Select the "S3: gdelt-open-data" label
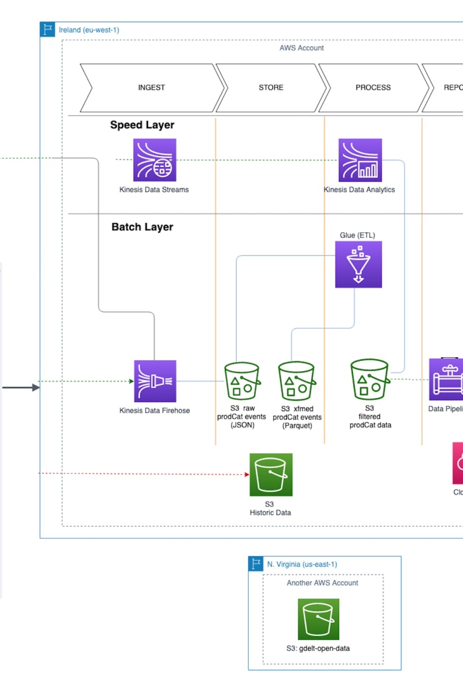This screenshot has width=463, height=694. coord(319,648)
